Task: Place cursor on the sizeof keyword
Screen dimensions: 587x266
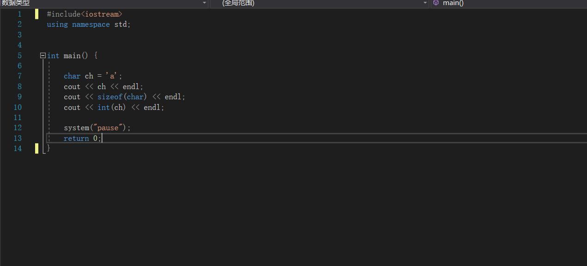Action: coord(110,97)
